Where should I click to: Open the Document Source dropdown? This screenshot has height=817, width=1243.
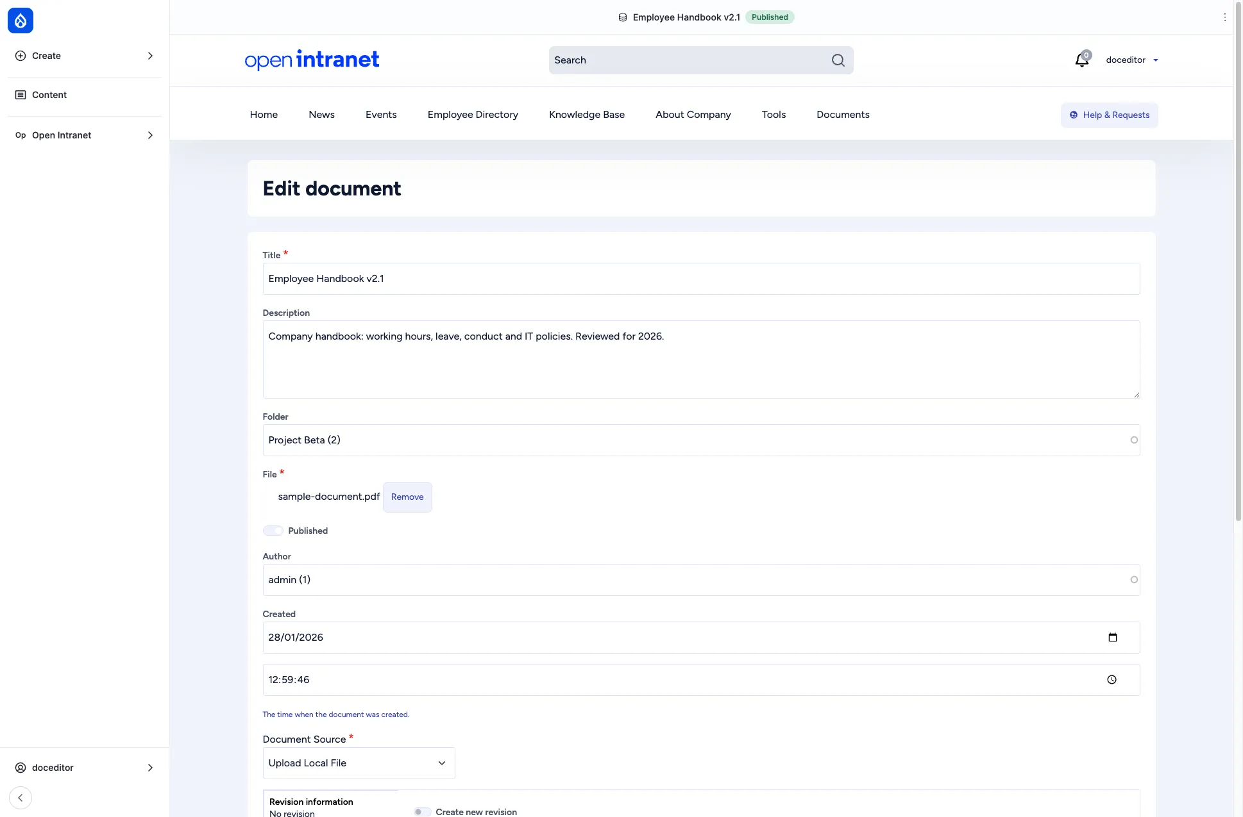point(359,763)
